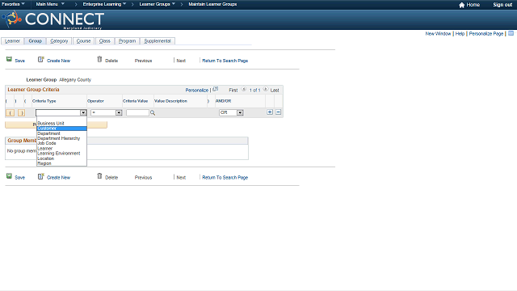Click the First link in criteria grid
Screen dimensions: 517x291
(233, 90)
